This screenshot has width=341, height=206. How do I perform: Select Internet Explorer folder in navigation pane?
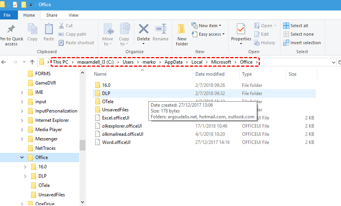tap(52, 120)
